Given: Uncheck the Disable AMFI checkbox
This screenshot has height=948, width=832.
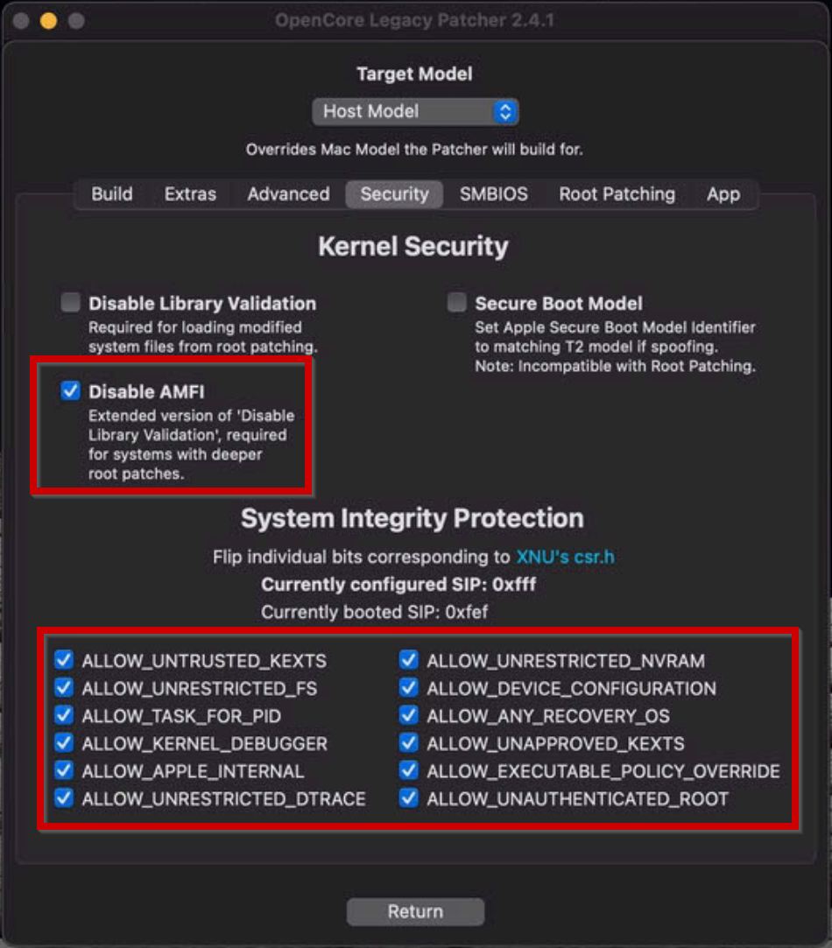Looking at the screenshot, I should point(71,390).
